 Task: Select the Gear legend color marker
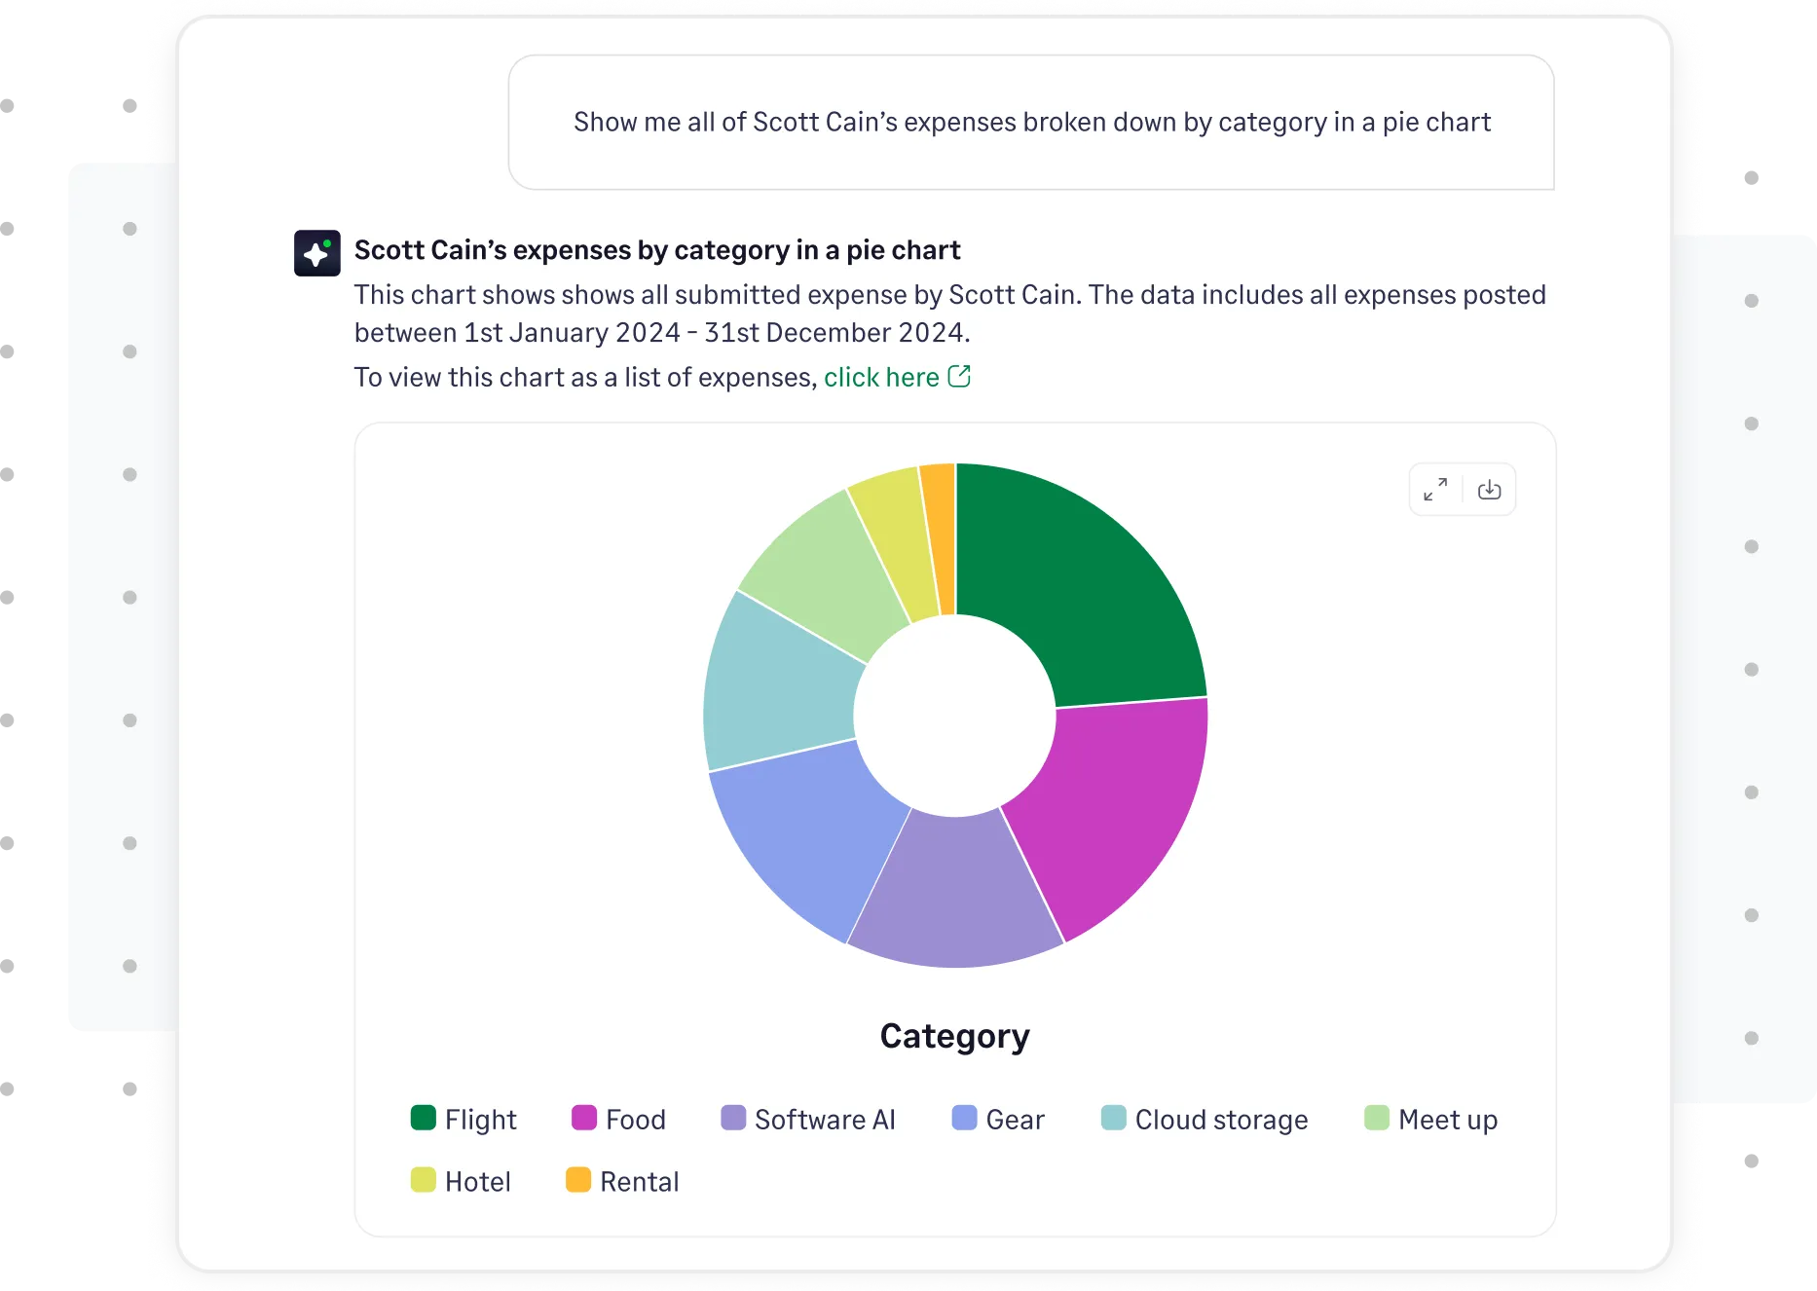pos(963,1120)
